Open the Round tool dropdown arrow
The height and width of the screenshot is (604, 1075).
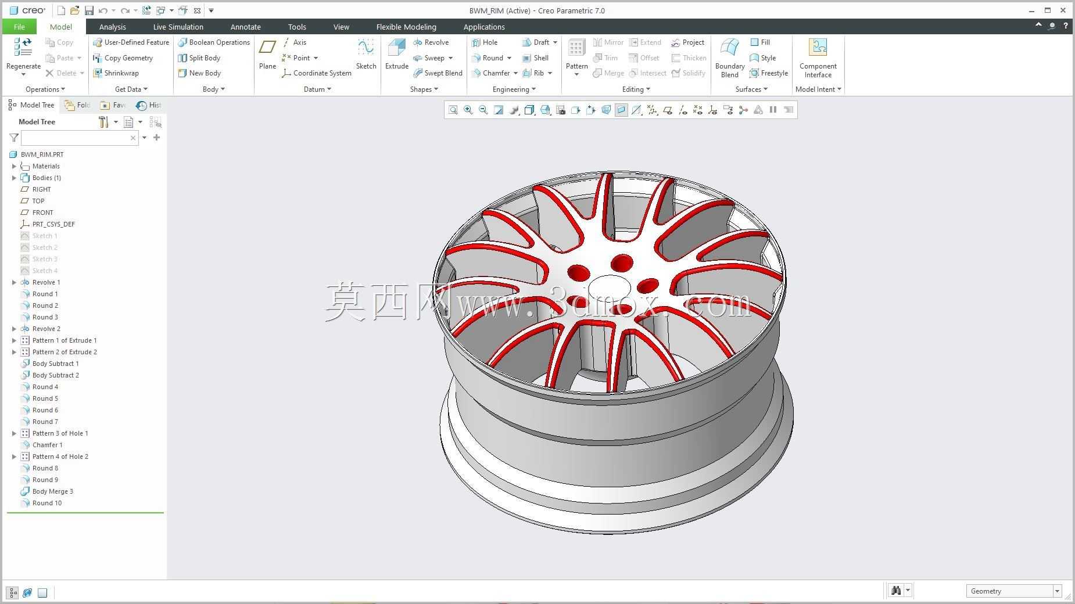(x=509, y=58)
